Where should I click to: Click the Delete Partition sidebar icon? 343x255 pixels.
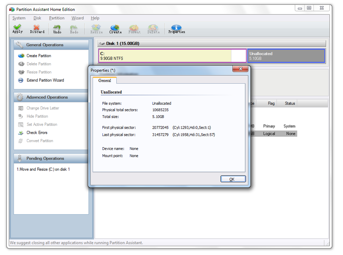[x=21, y=64]
